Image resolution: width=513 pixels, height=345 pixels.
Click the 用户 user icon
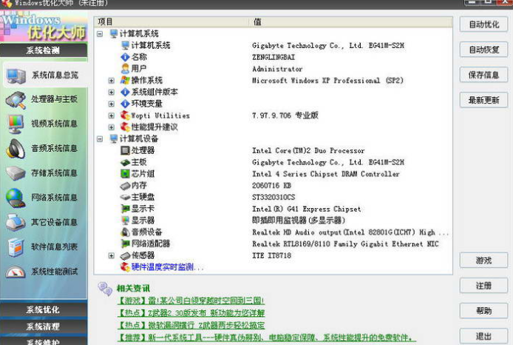(125, 68)
